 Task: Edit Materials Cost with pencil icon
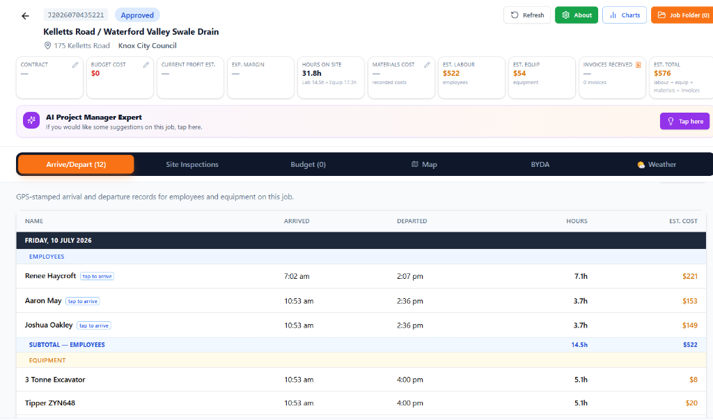coord(427,65)
